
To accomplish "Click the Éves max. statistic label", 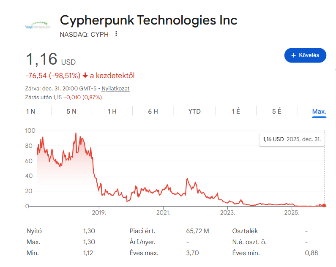I will [144, 253].
